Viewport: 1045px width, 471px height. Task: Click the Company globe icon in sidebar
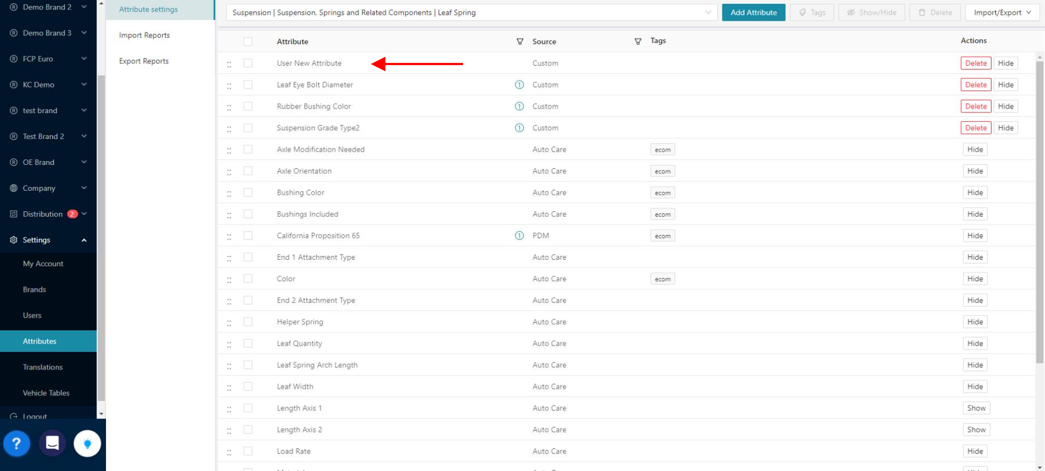coord(14,188)
